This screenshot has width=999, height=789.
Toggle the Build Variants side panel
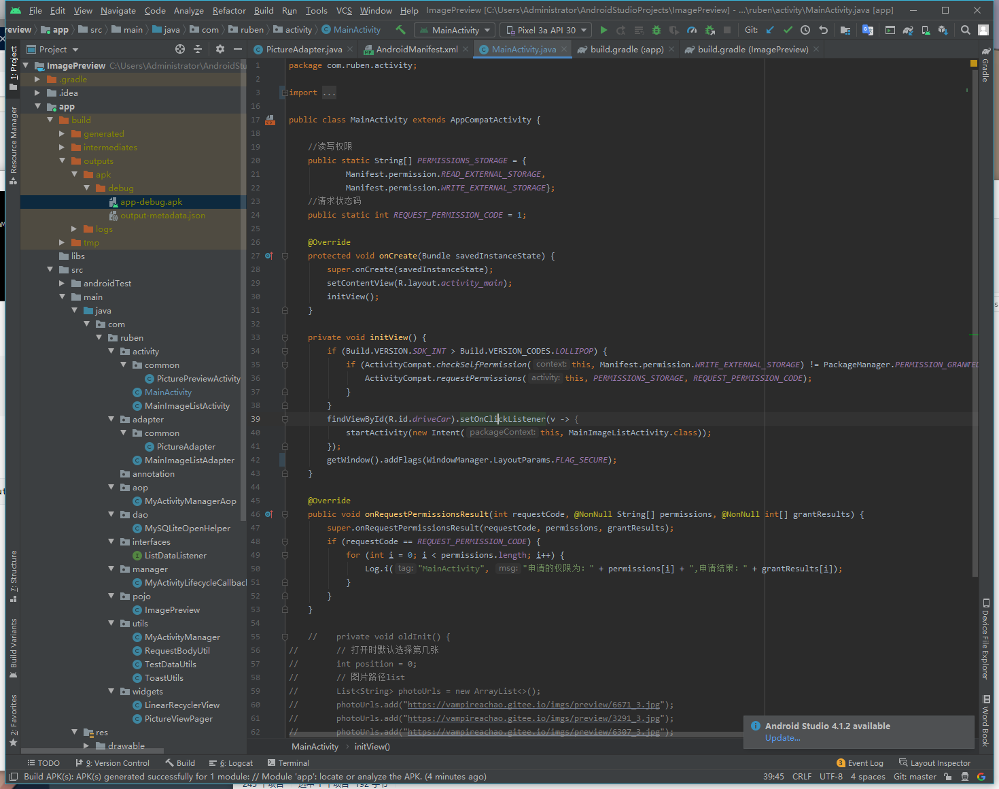(x=14, y=648)
